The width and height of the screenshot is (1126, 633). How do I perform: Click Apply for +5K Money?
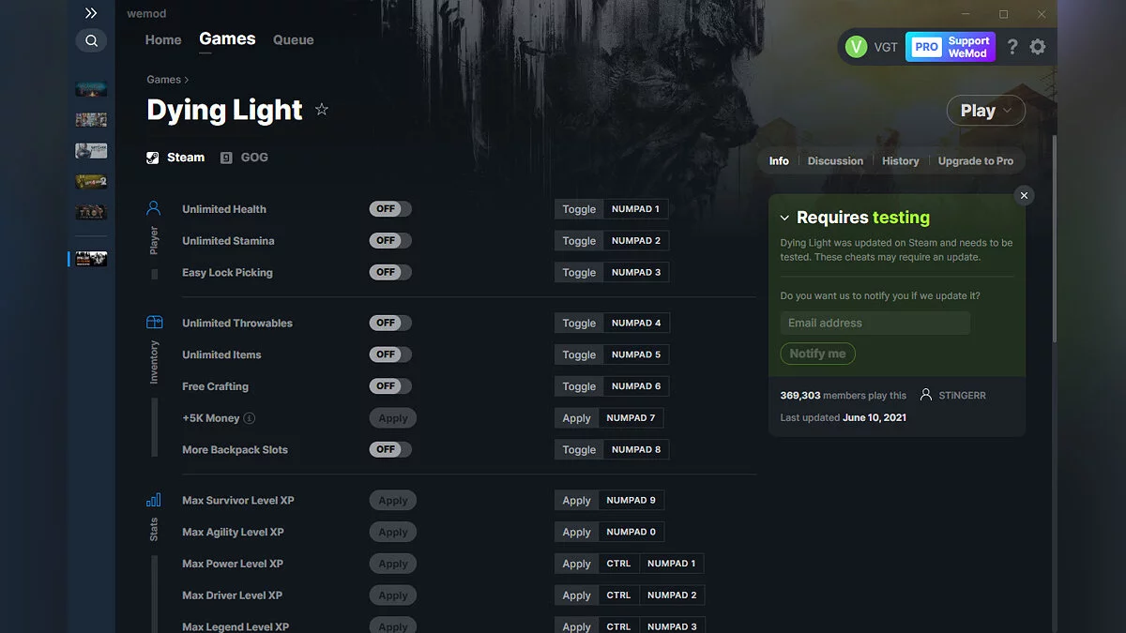tap(392, 417)
